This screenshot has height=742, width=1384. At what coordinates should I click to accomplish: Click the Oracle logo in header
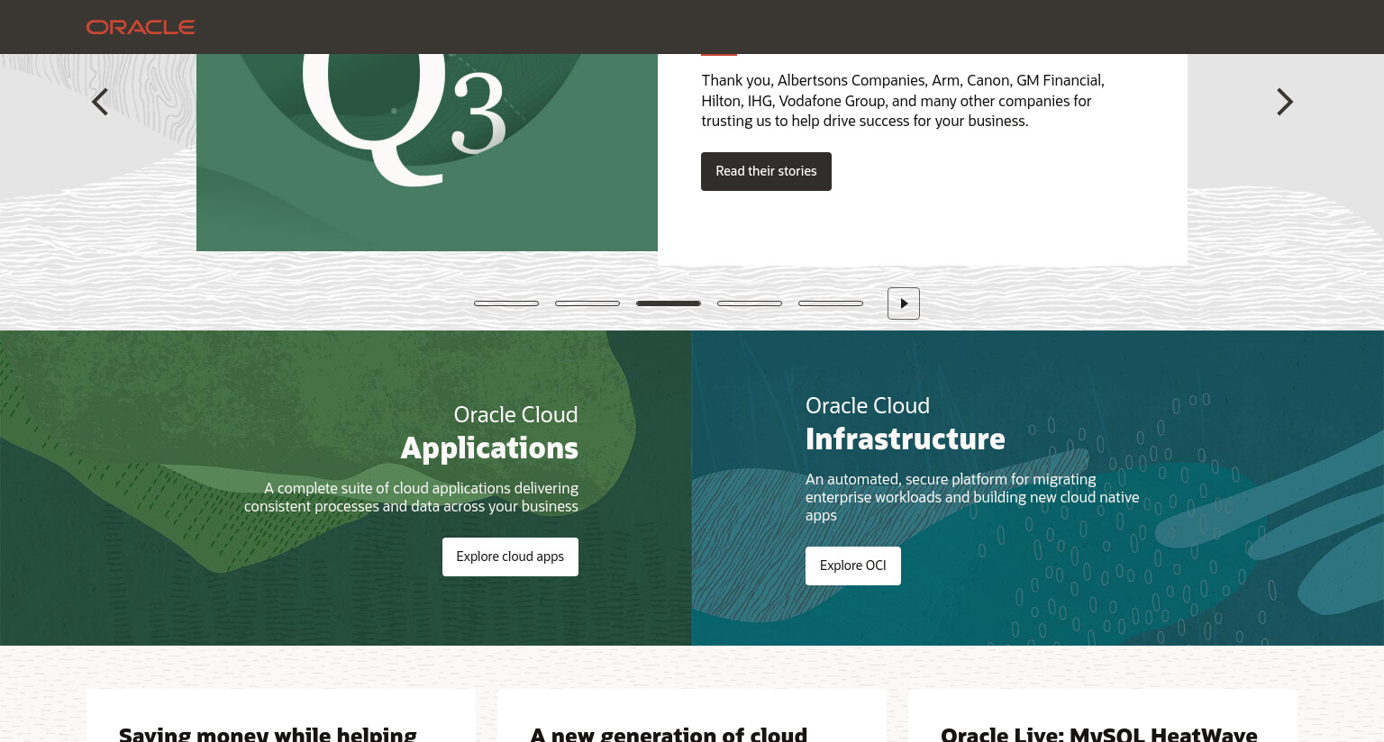(141, 27)
